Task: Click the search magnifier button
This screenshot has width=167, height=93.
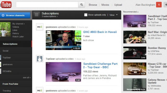Action: [x=81, y=5]
